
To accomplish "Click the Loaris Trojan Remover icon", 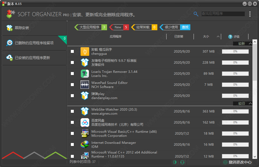I will point(85,74).
